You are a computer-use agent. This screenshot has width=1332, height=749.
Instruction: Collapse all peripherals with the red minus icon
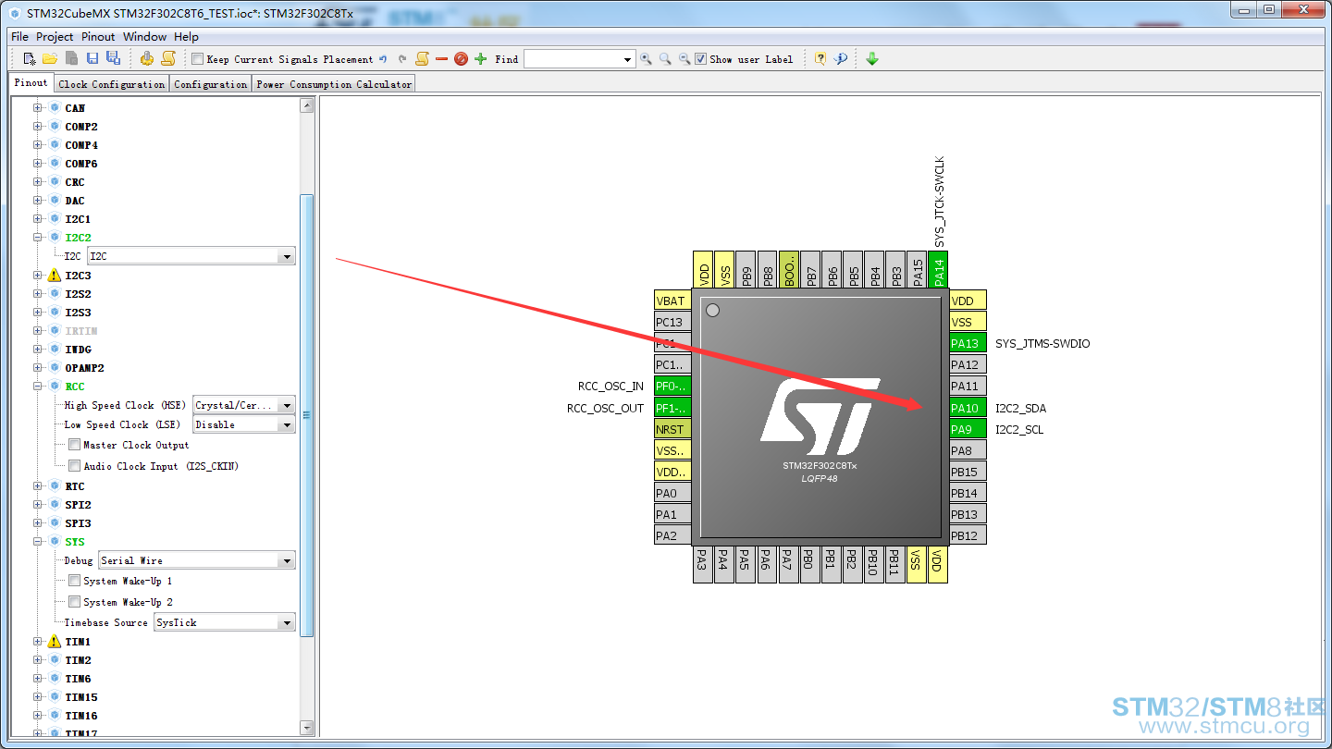coord(441,59)
